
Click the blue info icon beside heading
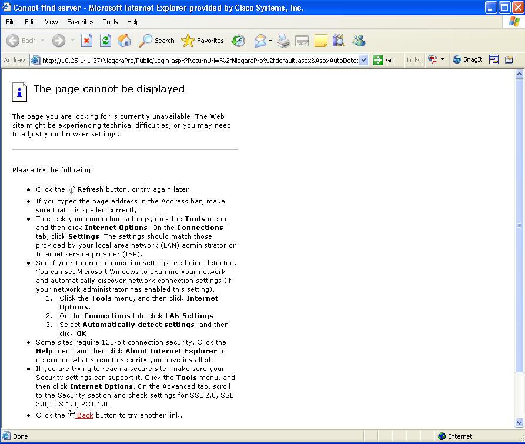pyautogui.click(x=20, y=92)
